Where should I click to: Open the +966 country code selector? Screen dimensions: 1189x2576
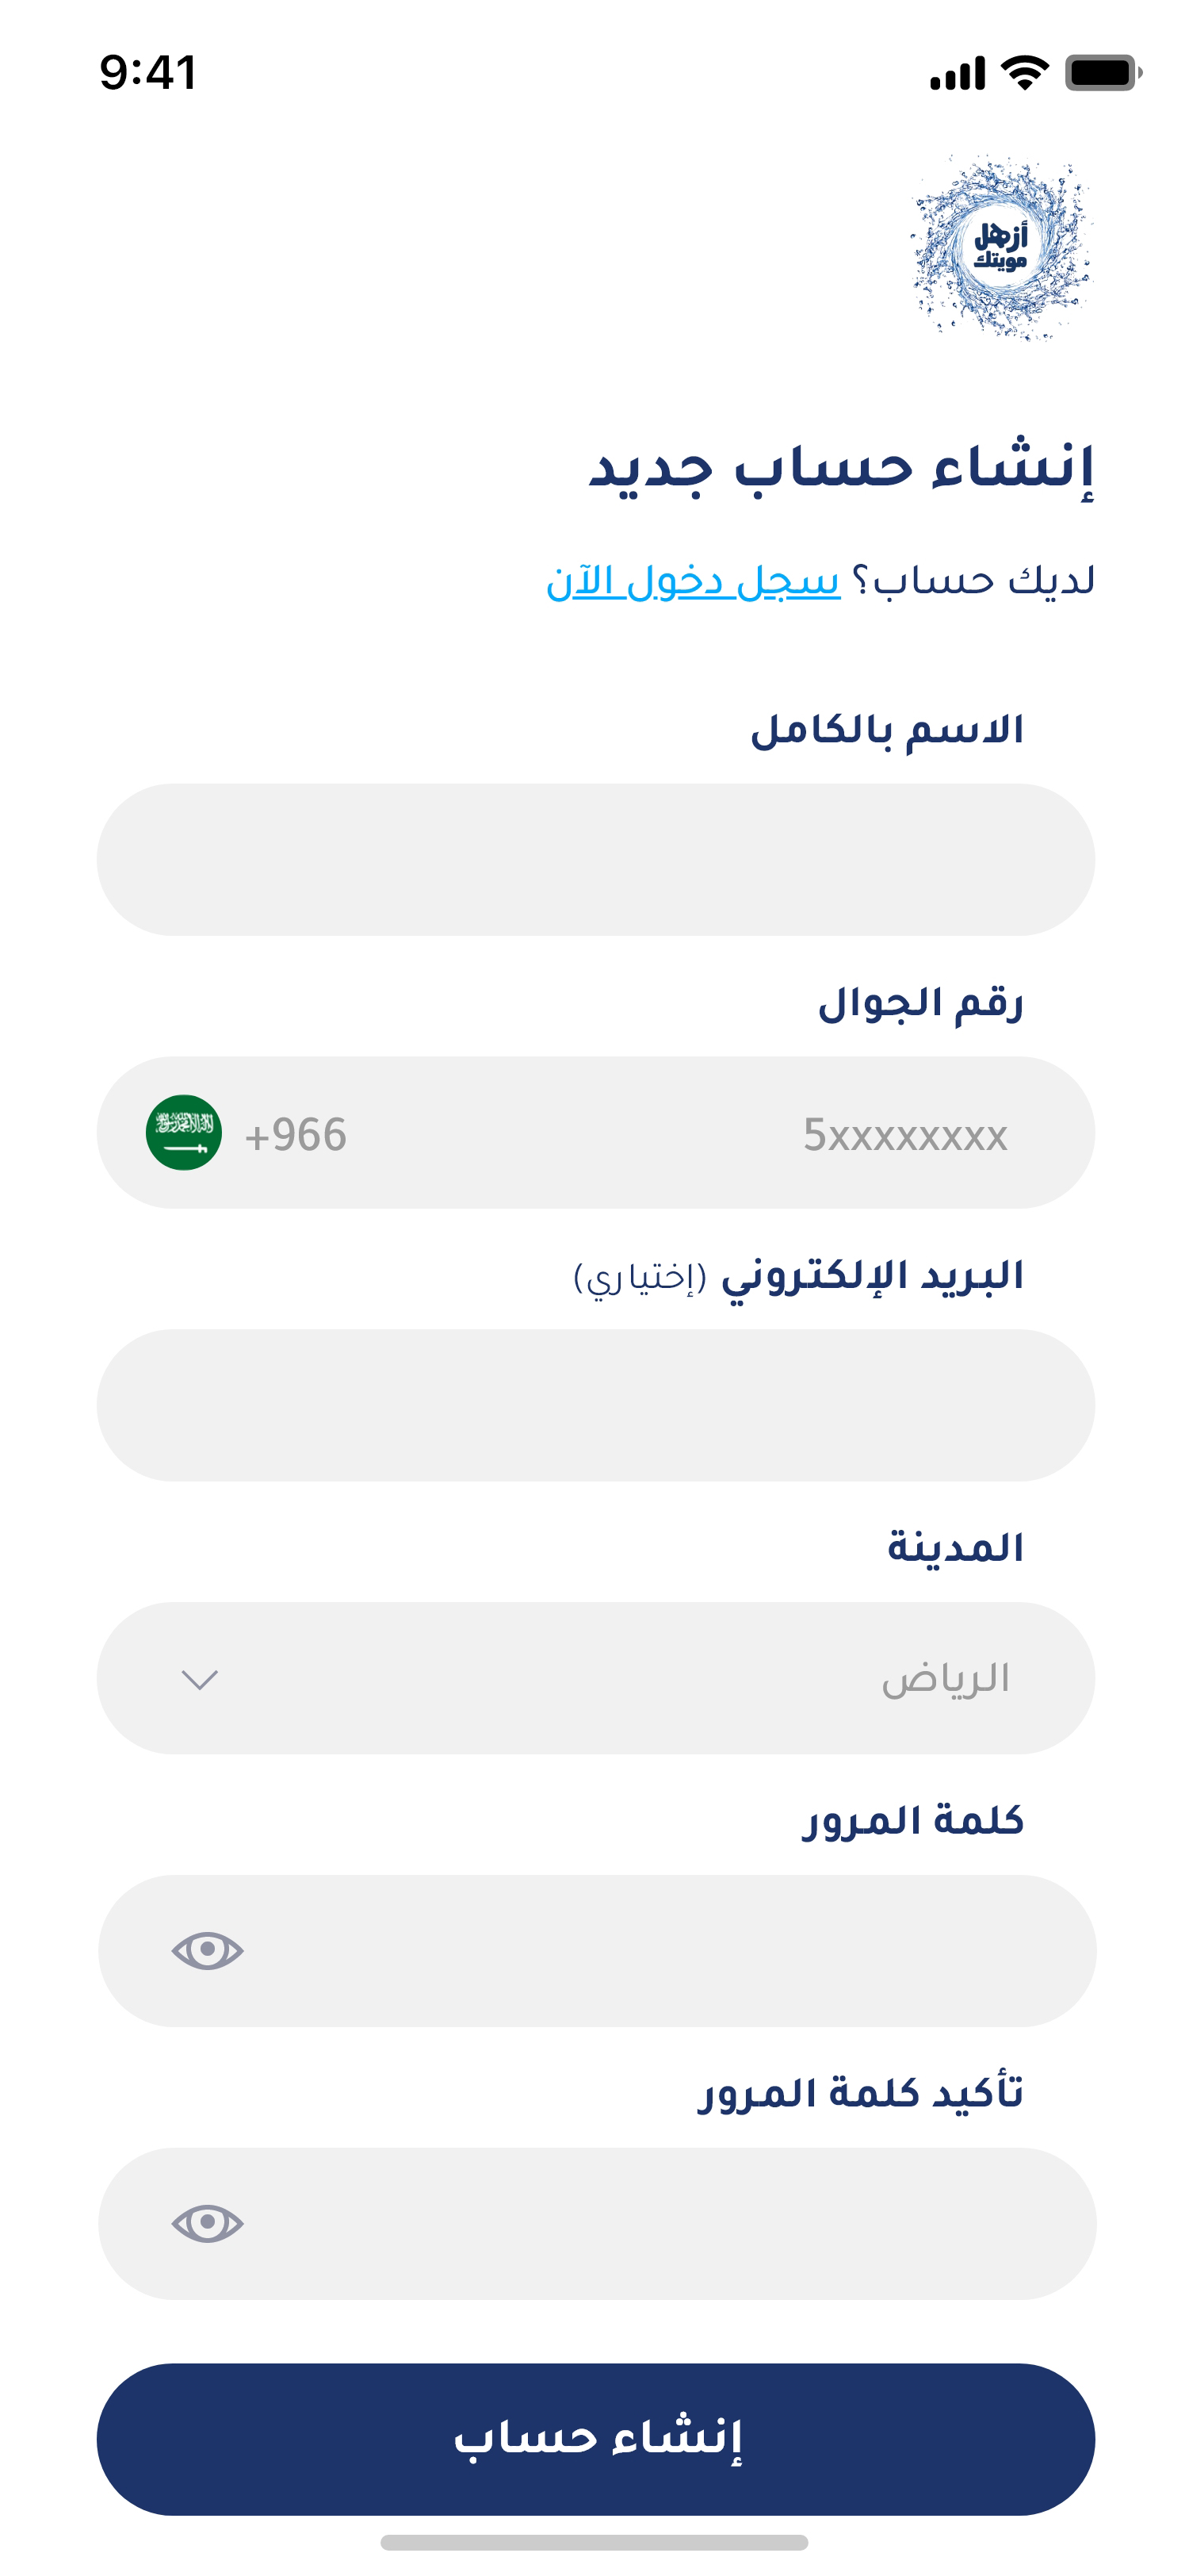[296, 1135]
